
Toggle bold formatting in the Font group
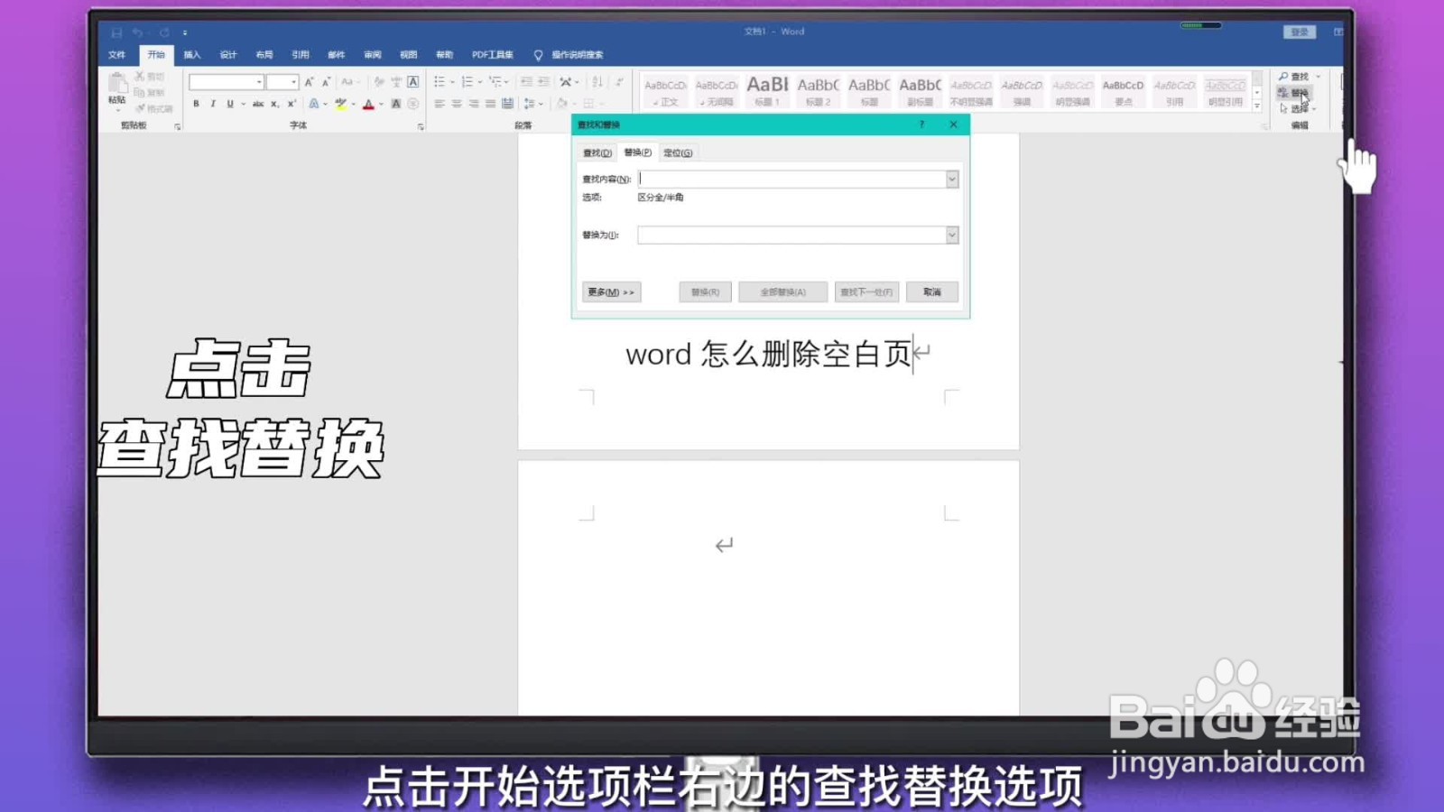pyautogui.click(x=196, y=104)
